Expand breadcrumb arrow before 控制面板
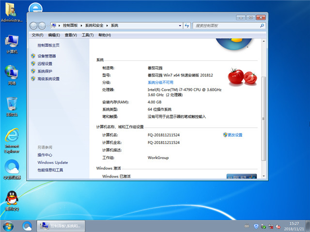The height and width of the screenshot is (232, 310). point(59,26)
